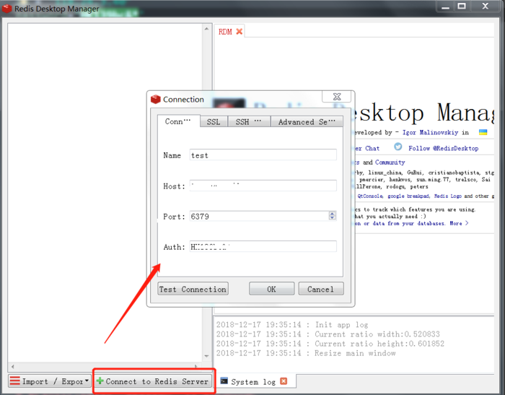Select the log line 'Init app log'

[x=292, y=324]
